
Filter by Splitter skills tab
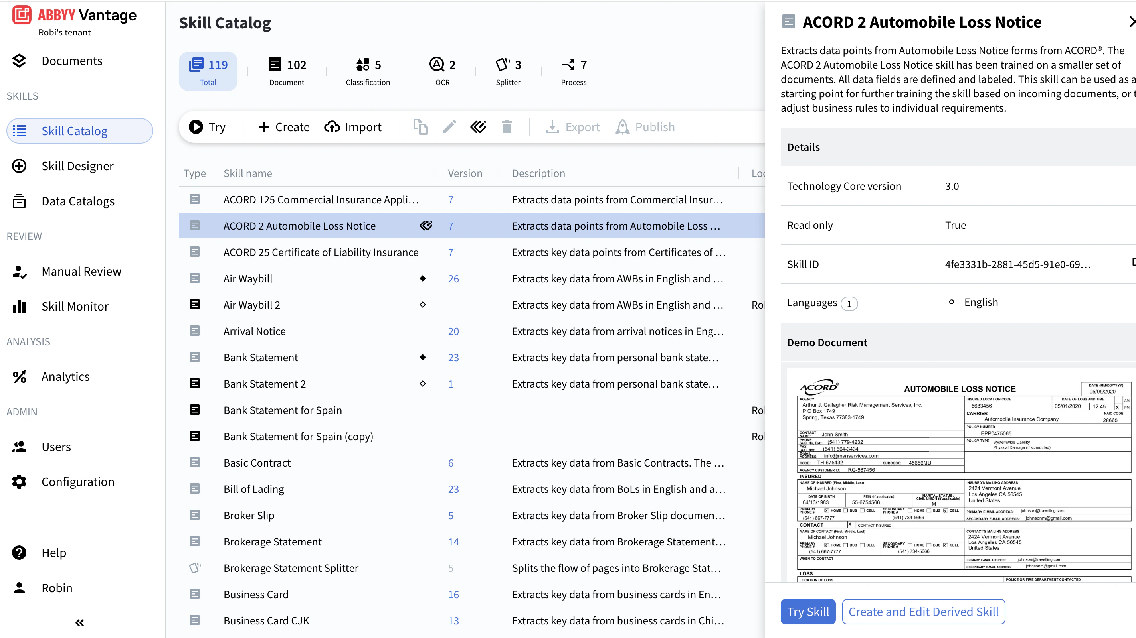(x=508, y=71)
